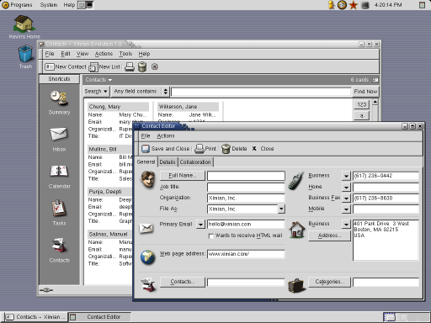Click Close in Contact Editor toolbar
The height and width of the screenshot is (323, 431).
pos(263,149)
